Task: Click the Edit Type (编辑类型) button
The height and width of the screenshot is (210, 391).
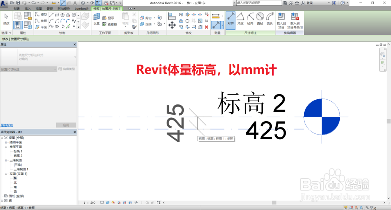Action: click(x=66, y=69)
